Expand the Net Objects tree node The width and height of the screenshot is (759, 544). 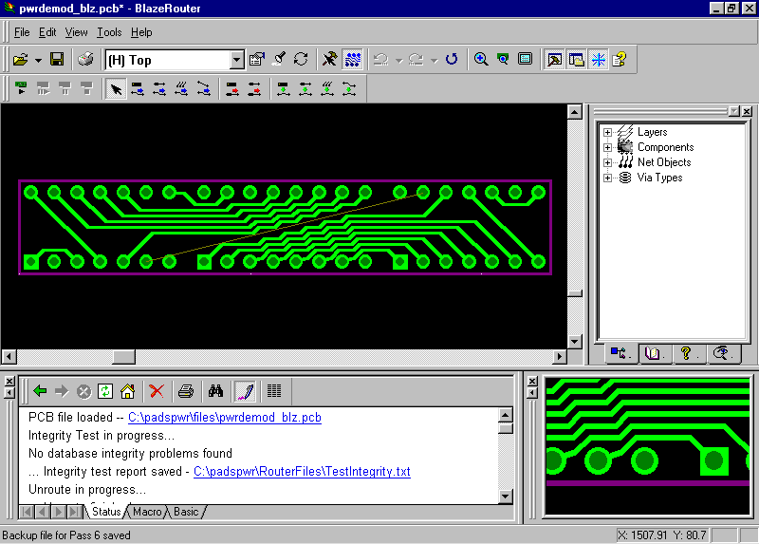coord(607,162)
